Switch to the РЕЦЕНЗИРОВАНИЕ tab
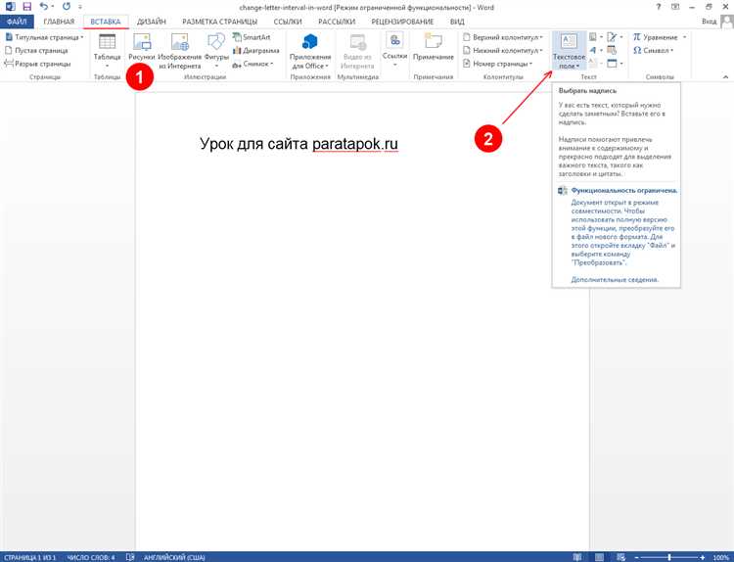The height and width of the screenshot is (562, 734). coord(402,22)
